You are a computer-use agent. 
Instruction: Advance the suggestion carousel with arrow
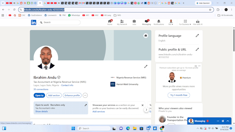(146, 110)
